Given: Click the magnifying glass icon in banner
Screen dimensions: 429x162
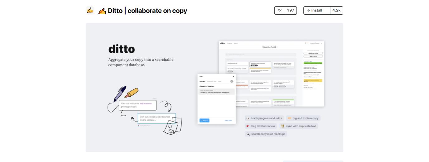Looking at the screenshot, I should coord(248,134).
